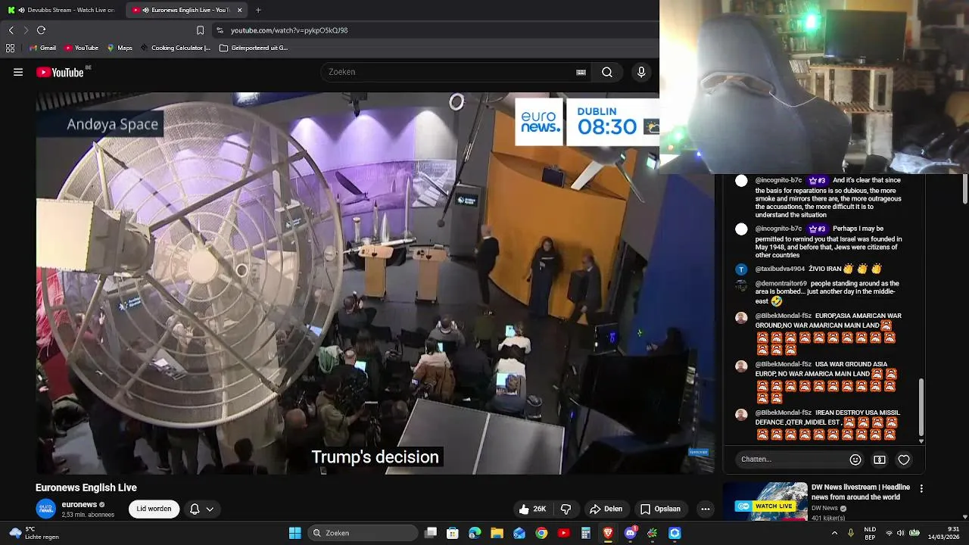The width and height of the screenshot is (969, 545).
Task: Expand notification options chevron next to bell
Action: pyautogui.click(x=210, y=509)
